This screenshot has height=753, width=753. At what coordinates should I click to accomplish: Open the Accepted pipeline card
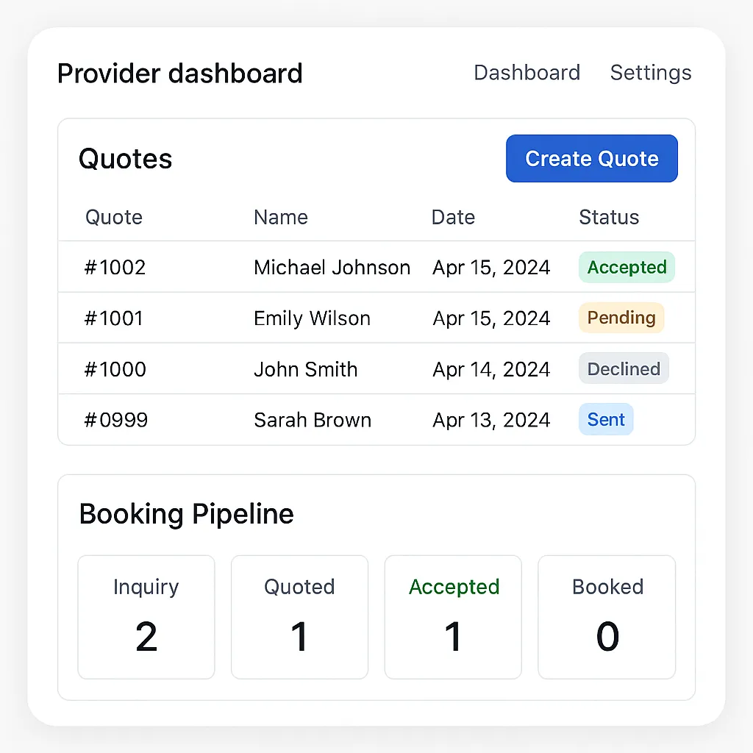tap(453, 617)
